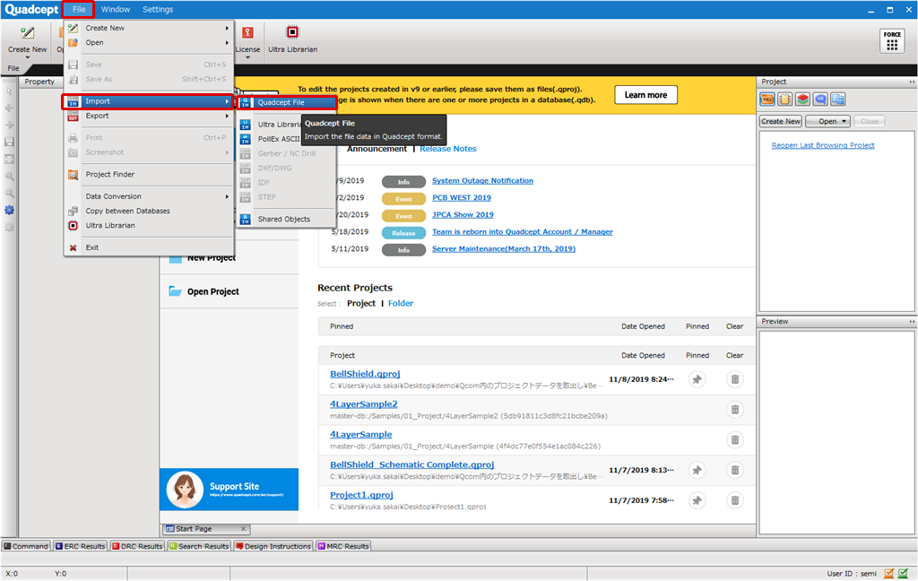
Task: Unpin the BellShield_Schematic Complete.qproj project
Action: (697, 470)
